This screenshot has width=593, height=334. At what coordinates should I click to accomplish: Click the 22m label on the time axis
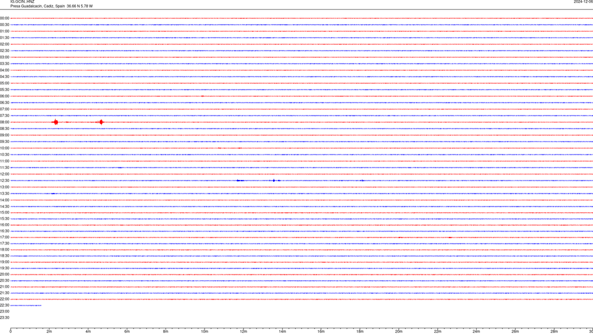(x=437, y=332)
